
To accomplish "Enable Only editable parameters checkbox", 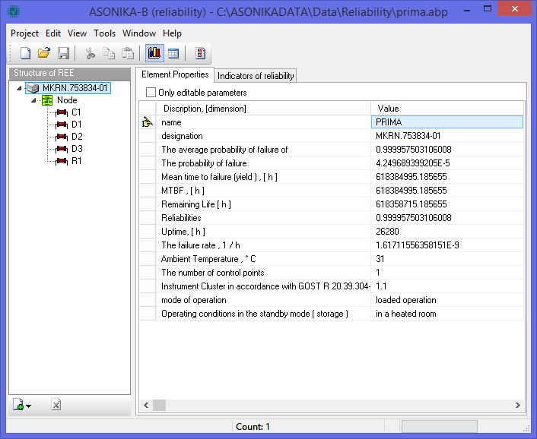I will pos(151,93).
